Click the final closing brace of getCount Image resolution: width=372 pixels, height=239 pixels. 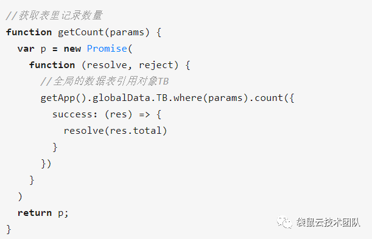point(9,229)
